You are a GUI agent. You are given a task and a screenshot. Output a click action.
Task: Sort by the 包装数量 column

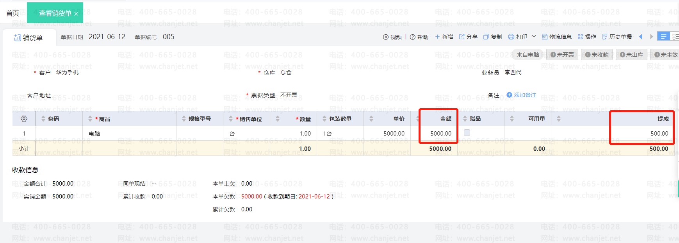tap(324, 118)
